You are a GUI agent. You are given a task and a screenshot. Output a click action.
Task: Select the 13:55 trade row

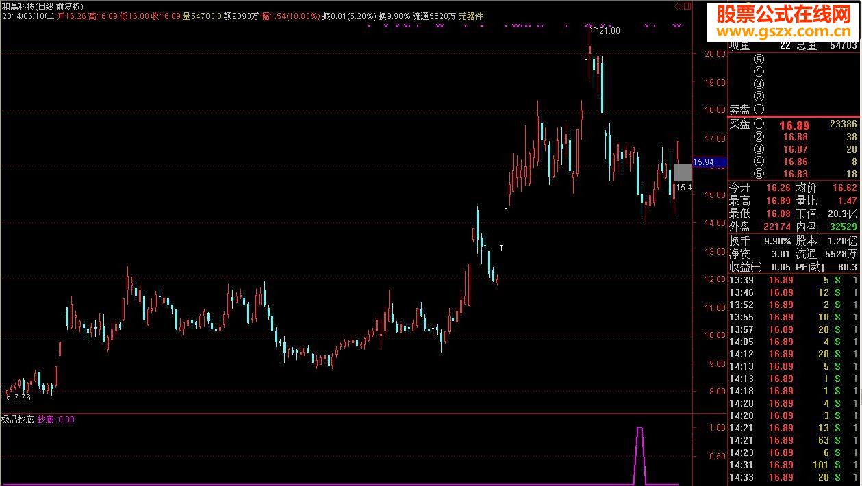(x=793, y=317)
